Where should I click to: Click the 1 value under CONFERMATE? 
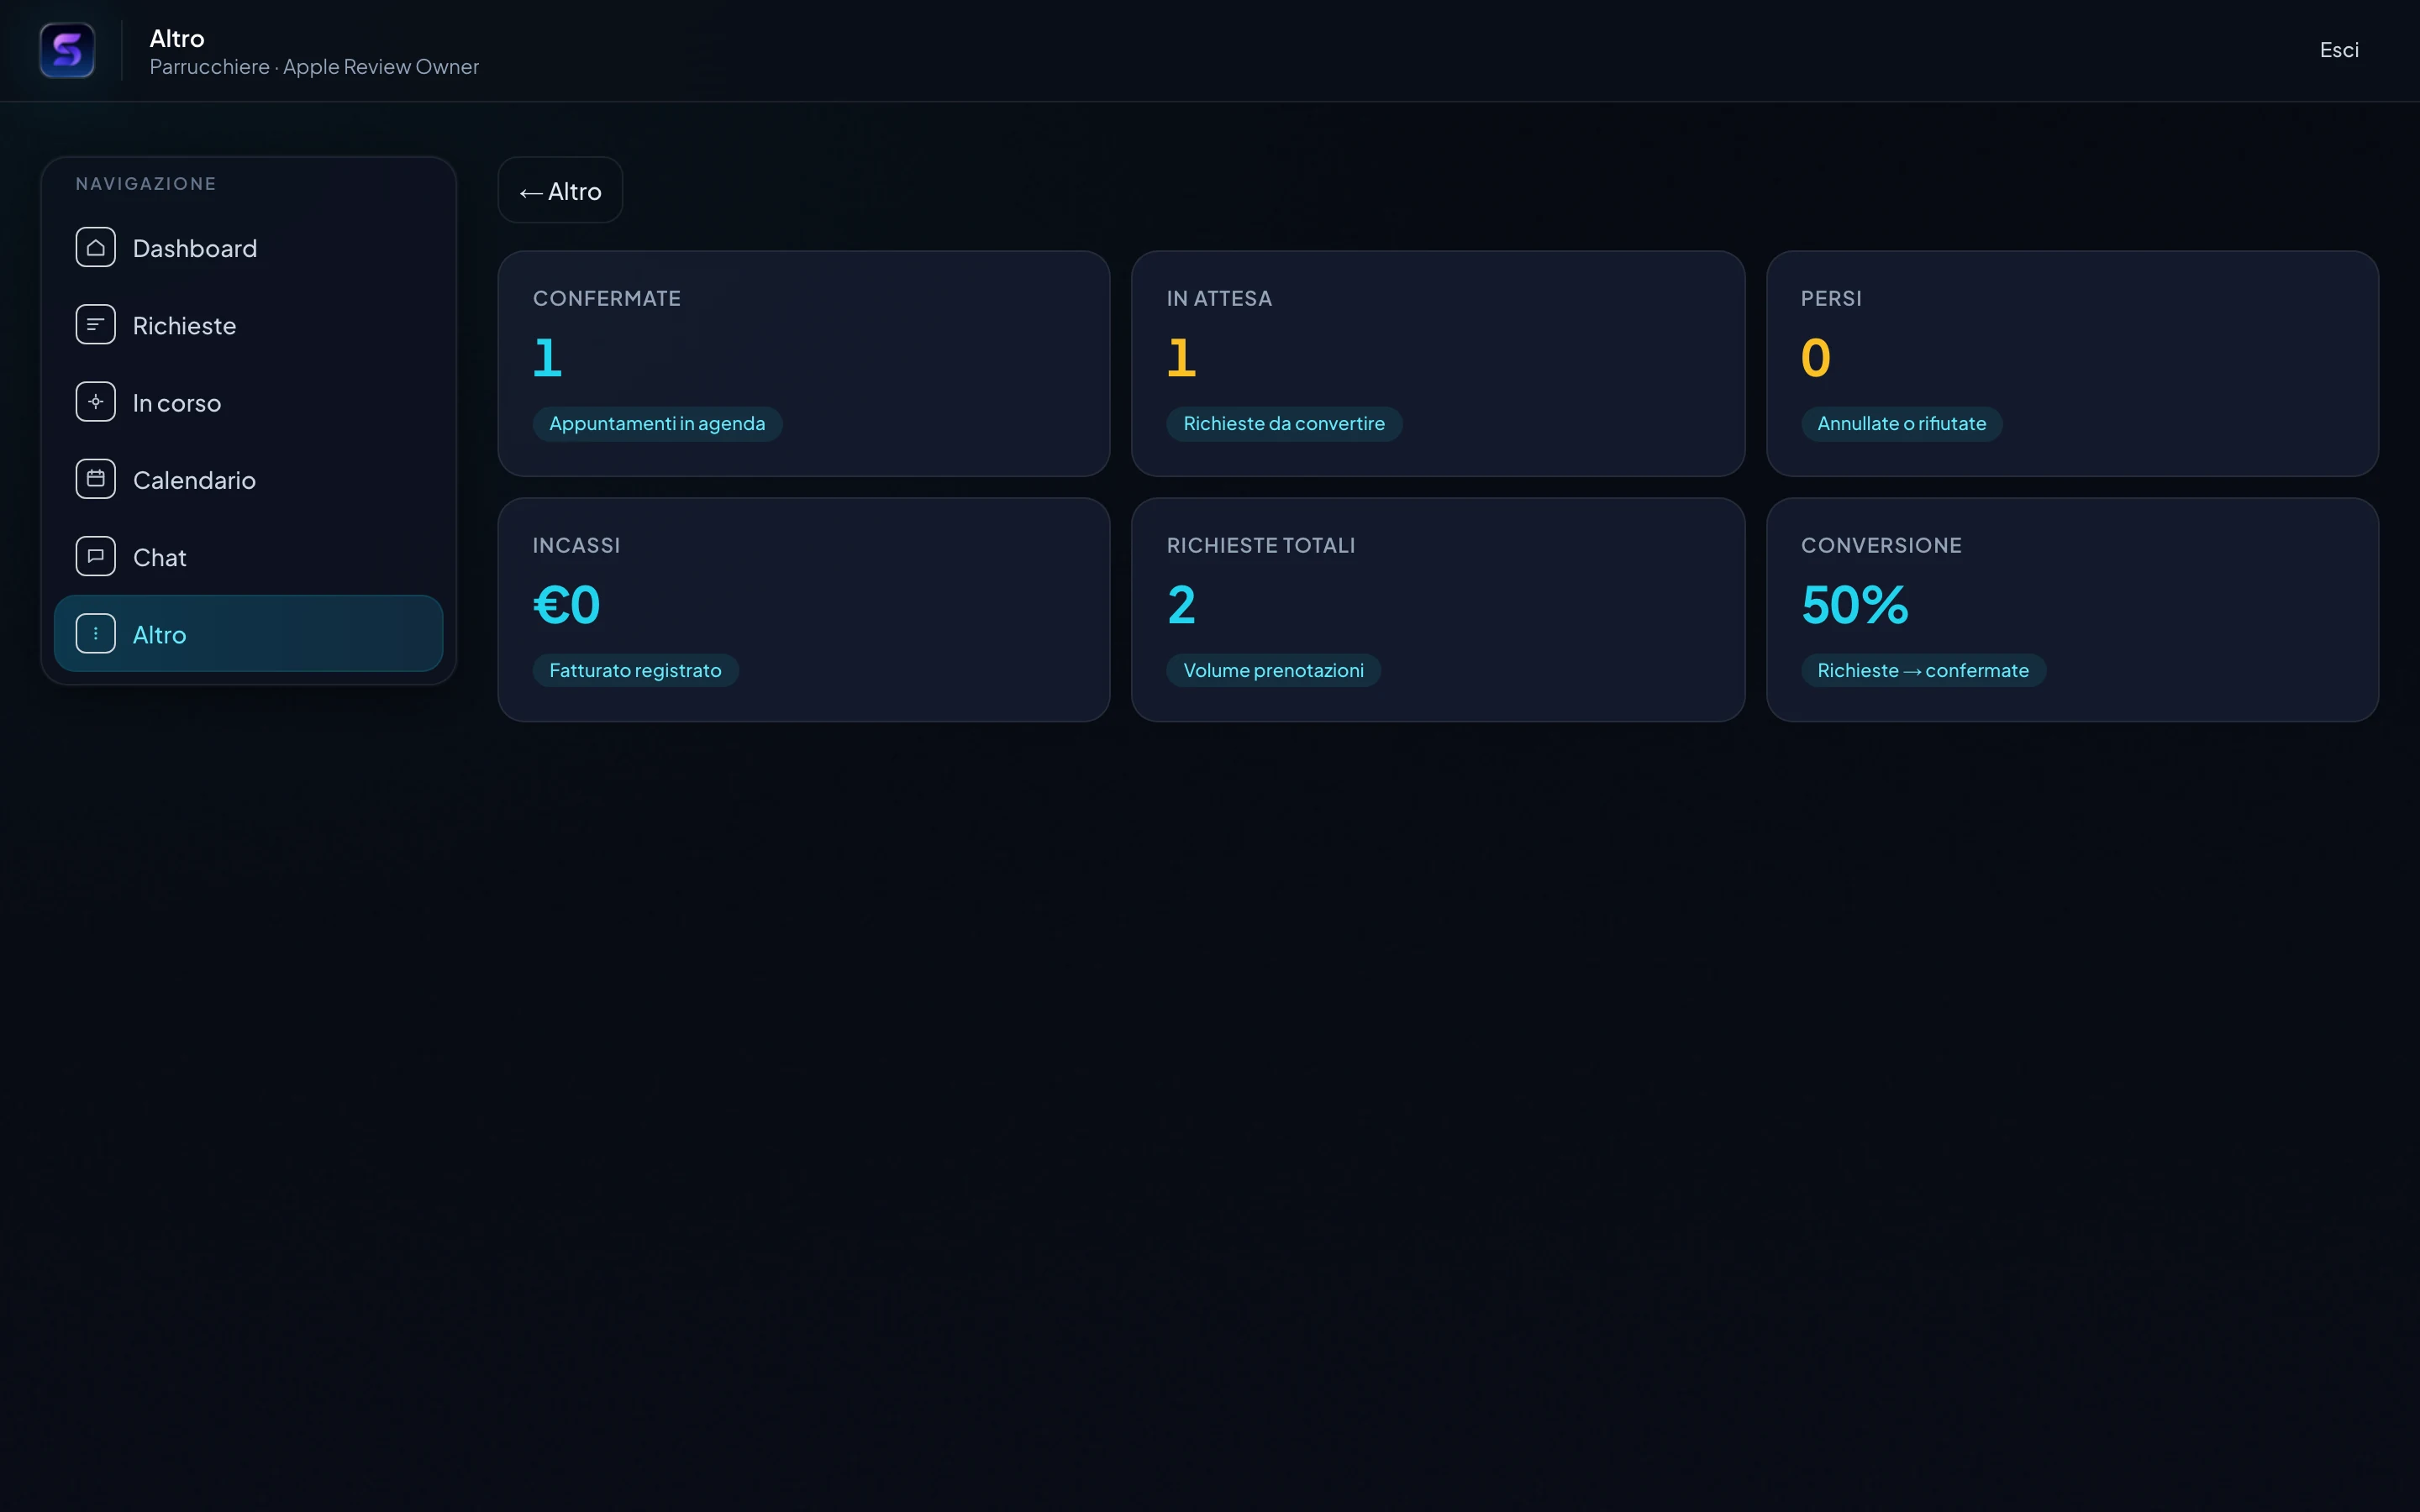[547, 358]
